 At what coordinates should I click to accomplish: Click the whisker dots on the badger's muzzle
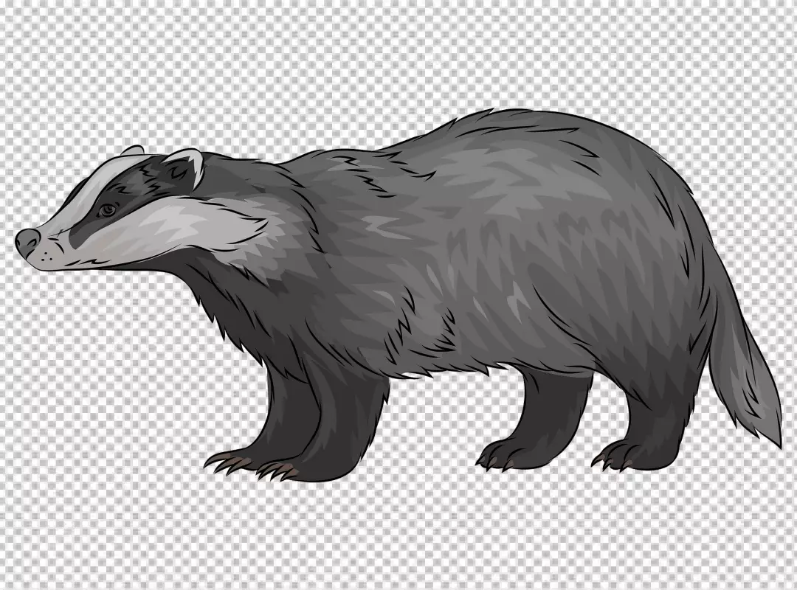[49, 256]
